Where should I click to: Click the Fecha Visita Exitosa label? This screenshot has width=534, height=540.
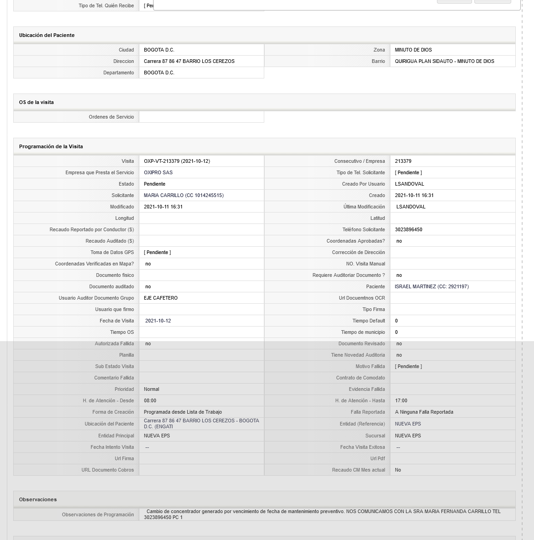pyautogui.click(x=362, y=447)
